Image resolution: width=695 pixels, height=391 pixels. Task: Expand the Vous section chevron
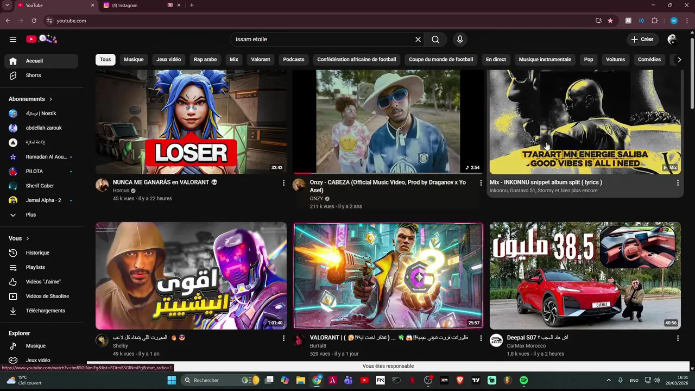pyautogui.click(x=27, y=238)
